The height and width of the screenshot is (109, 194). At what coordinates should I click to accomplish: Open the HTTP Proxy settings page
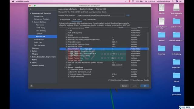click(40, 28)
